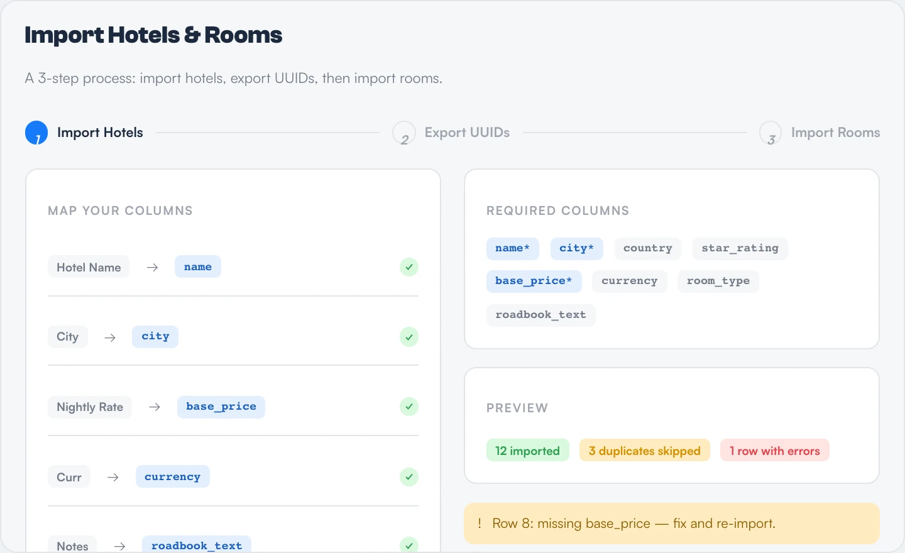The width and height of the screenshot is (905, 553).
Task: Select the City source column chip
Action: pyautogui.click(x=68, y=337)
